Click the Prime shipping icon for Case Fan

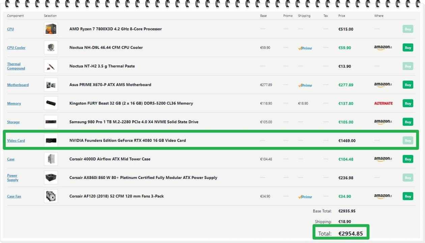coord(305,196)
